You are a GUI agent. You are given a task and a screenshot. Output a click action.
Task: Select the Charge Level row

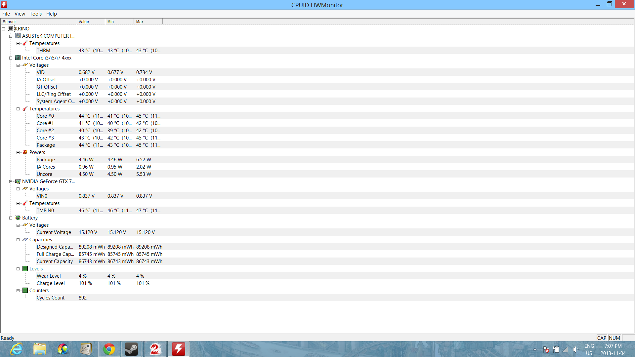pyautogui.click(x=335, y=283)
